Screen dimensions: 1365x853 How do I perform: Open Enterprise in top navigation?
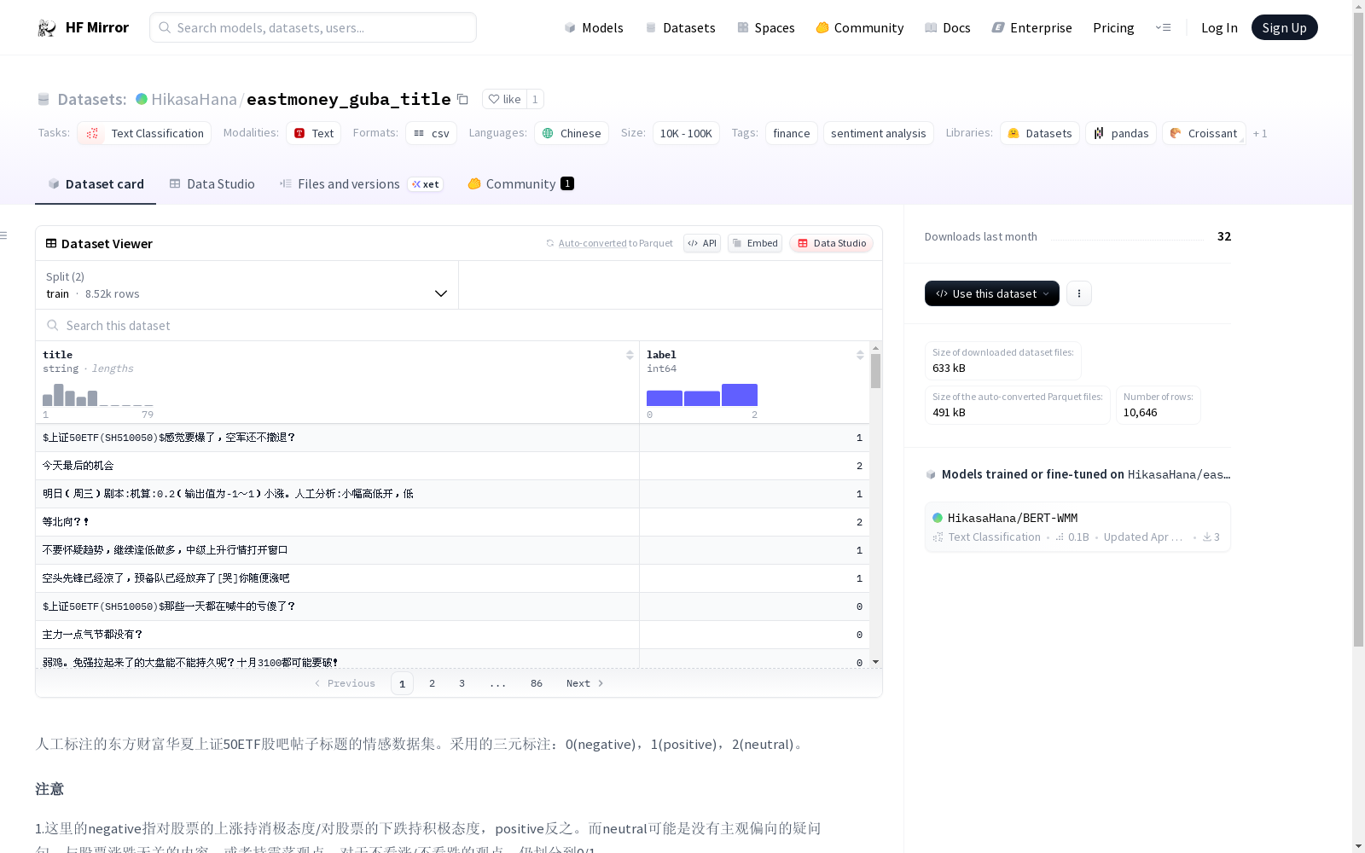tap(1031, 27)
